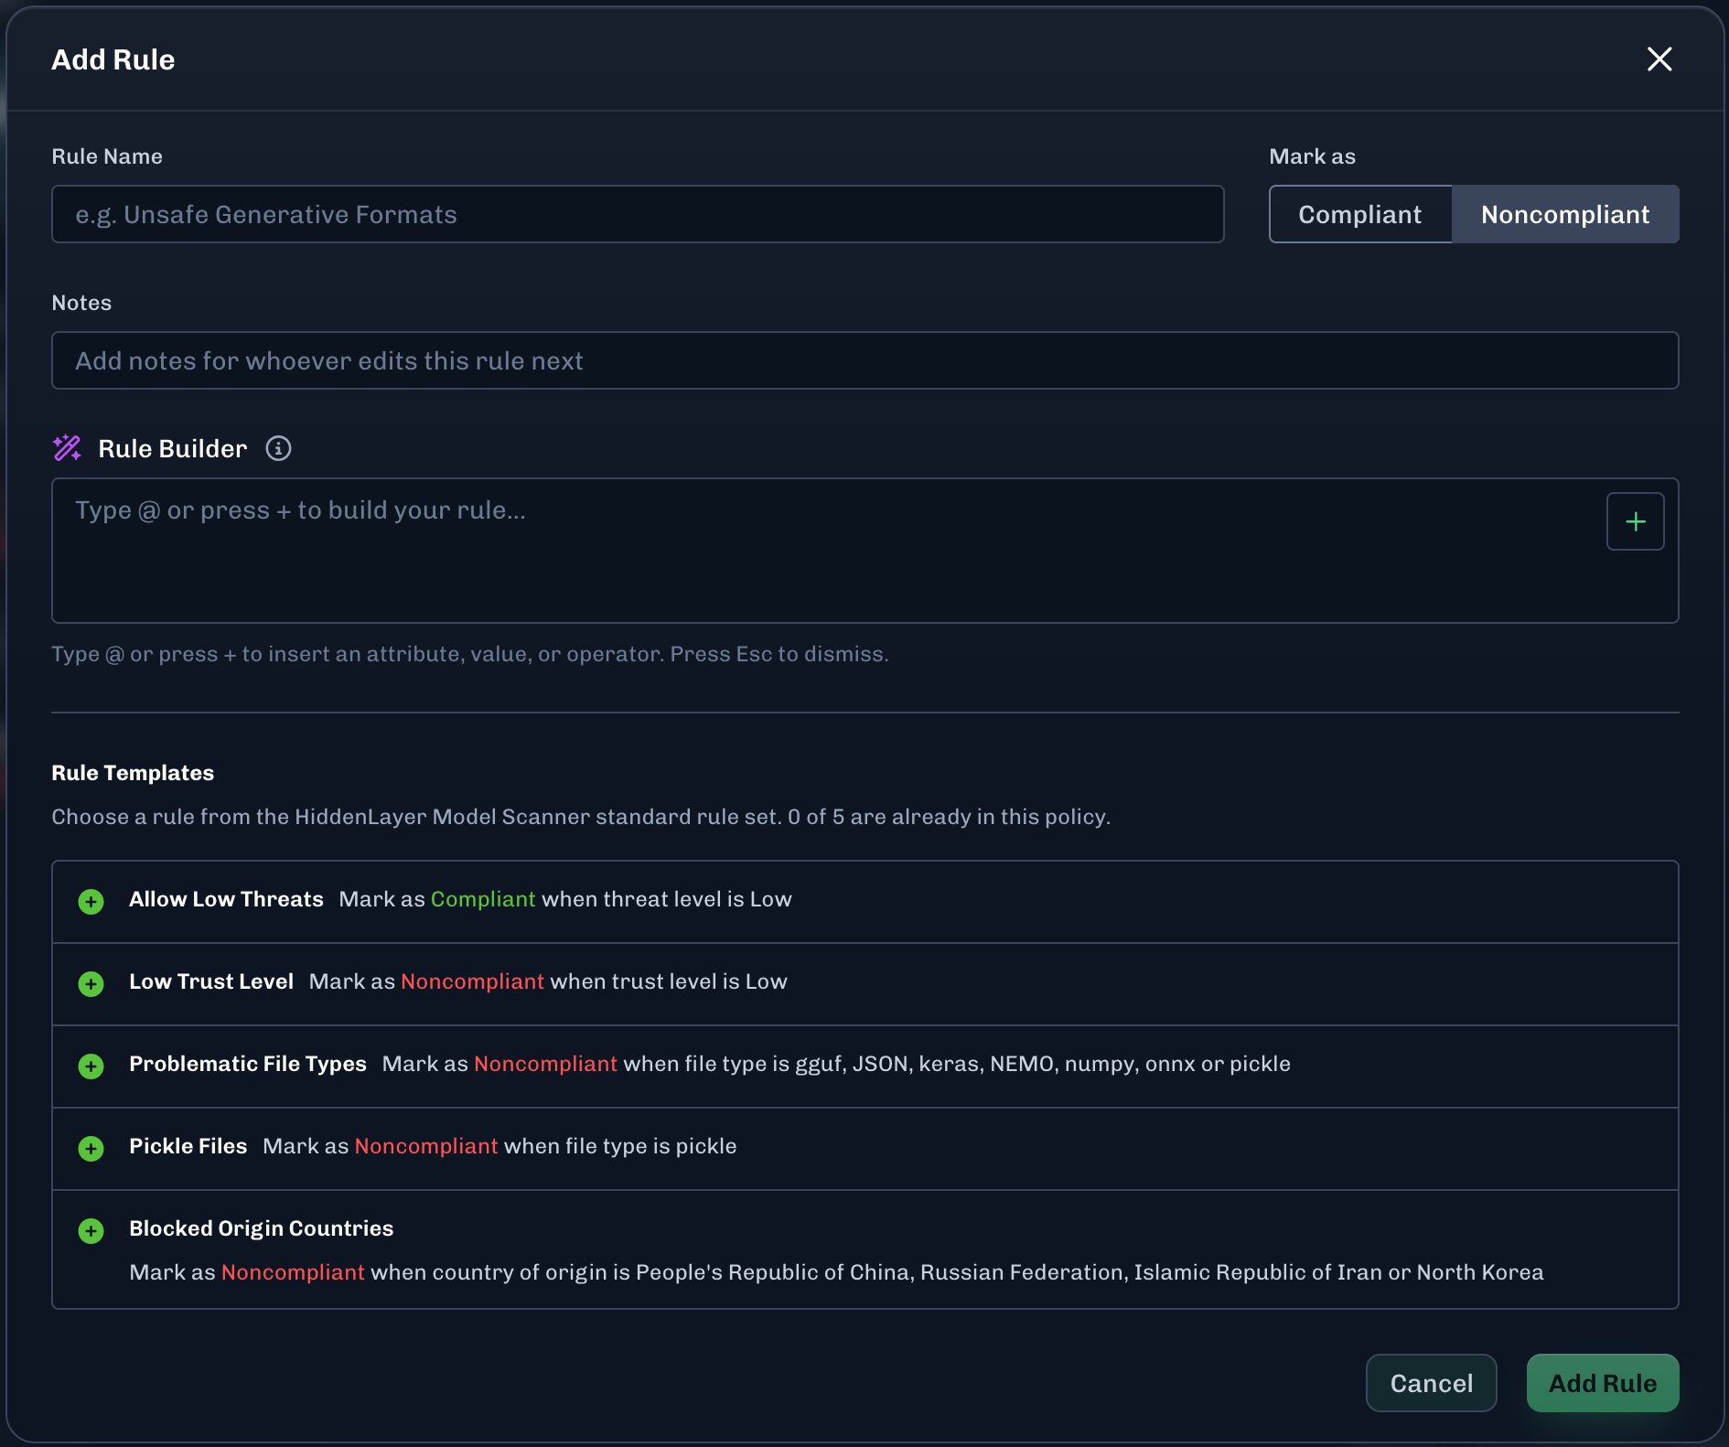
Task: Click the 'Press Esc to dismiss' hint text
Action: click(779, 654)
